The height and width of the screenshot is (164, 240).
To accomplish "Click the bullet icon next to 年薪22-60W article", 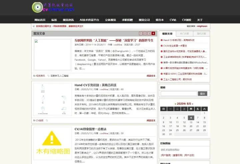I will click(x=162, y=74).
